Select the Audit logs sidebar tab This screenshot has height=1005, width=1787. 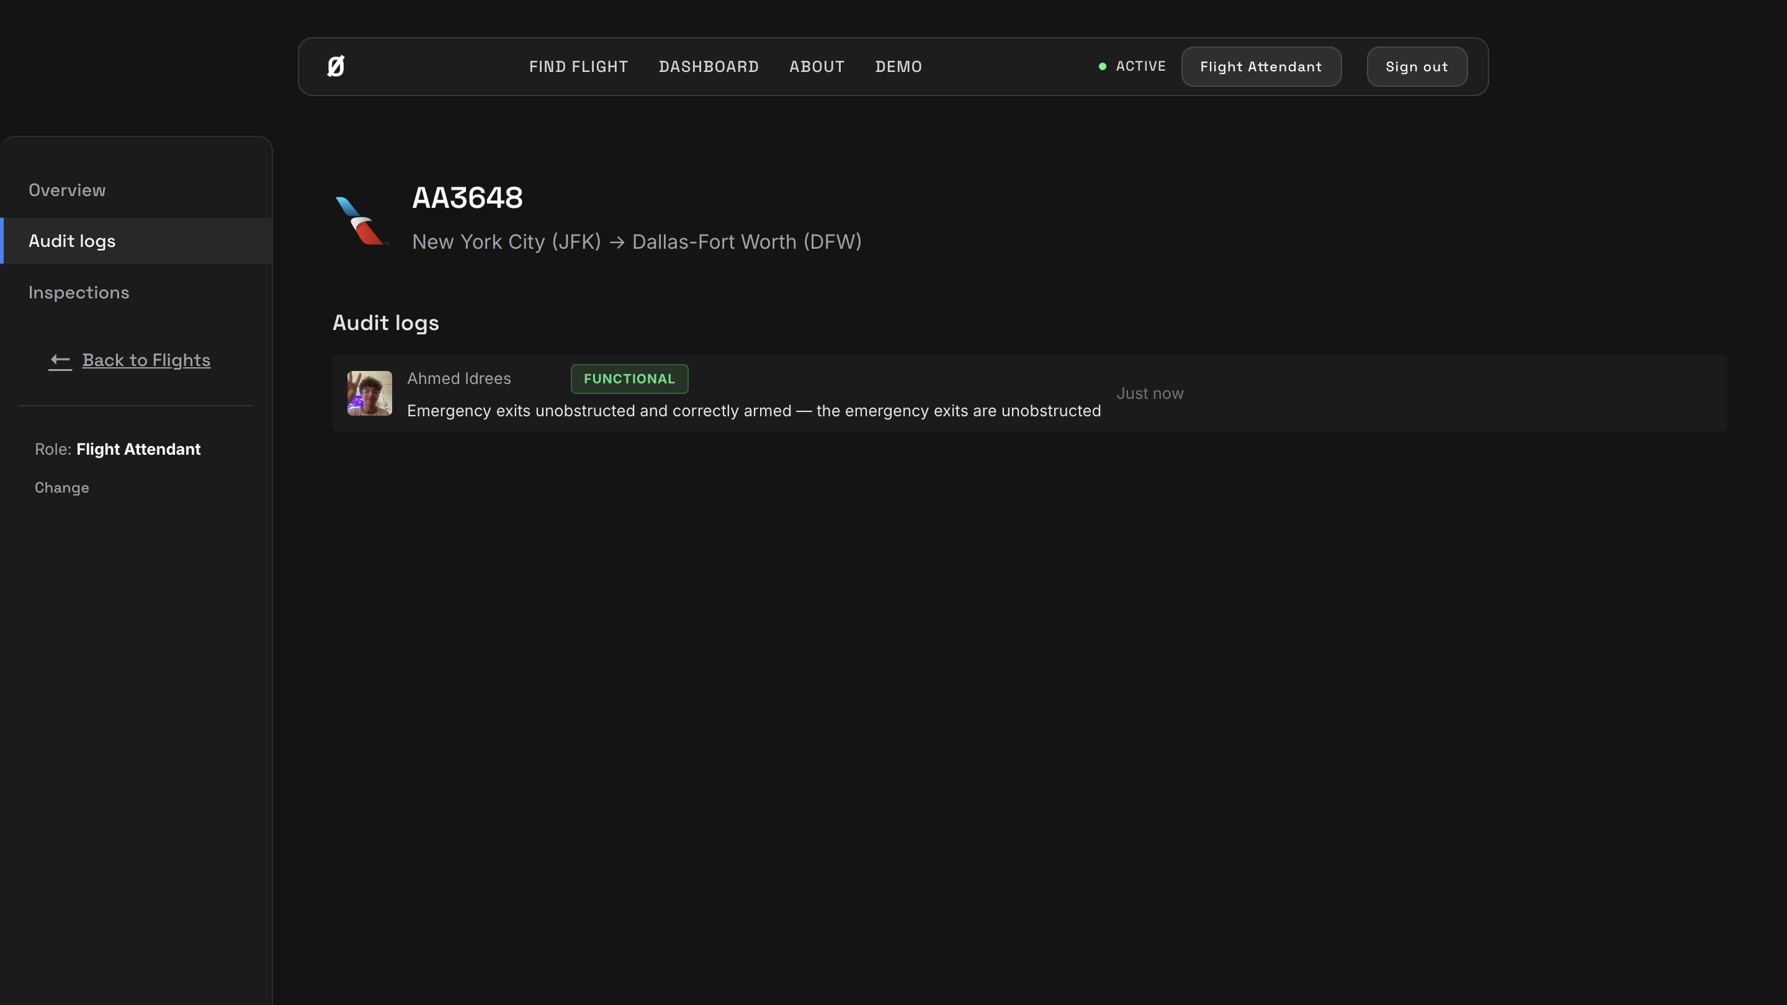72,241
